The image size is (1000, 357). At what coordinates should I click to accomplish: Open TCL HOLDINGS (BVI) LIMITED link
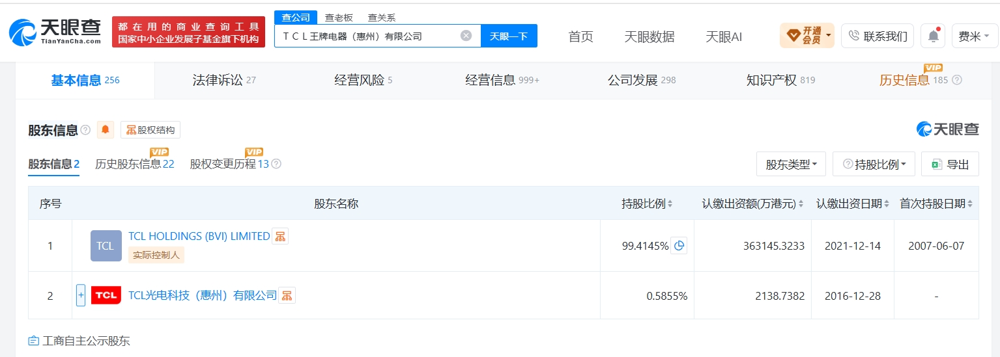coord(199,236)
